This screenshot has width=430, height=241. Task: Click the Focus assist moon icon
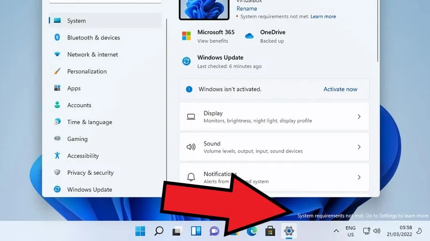point(419,231)
